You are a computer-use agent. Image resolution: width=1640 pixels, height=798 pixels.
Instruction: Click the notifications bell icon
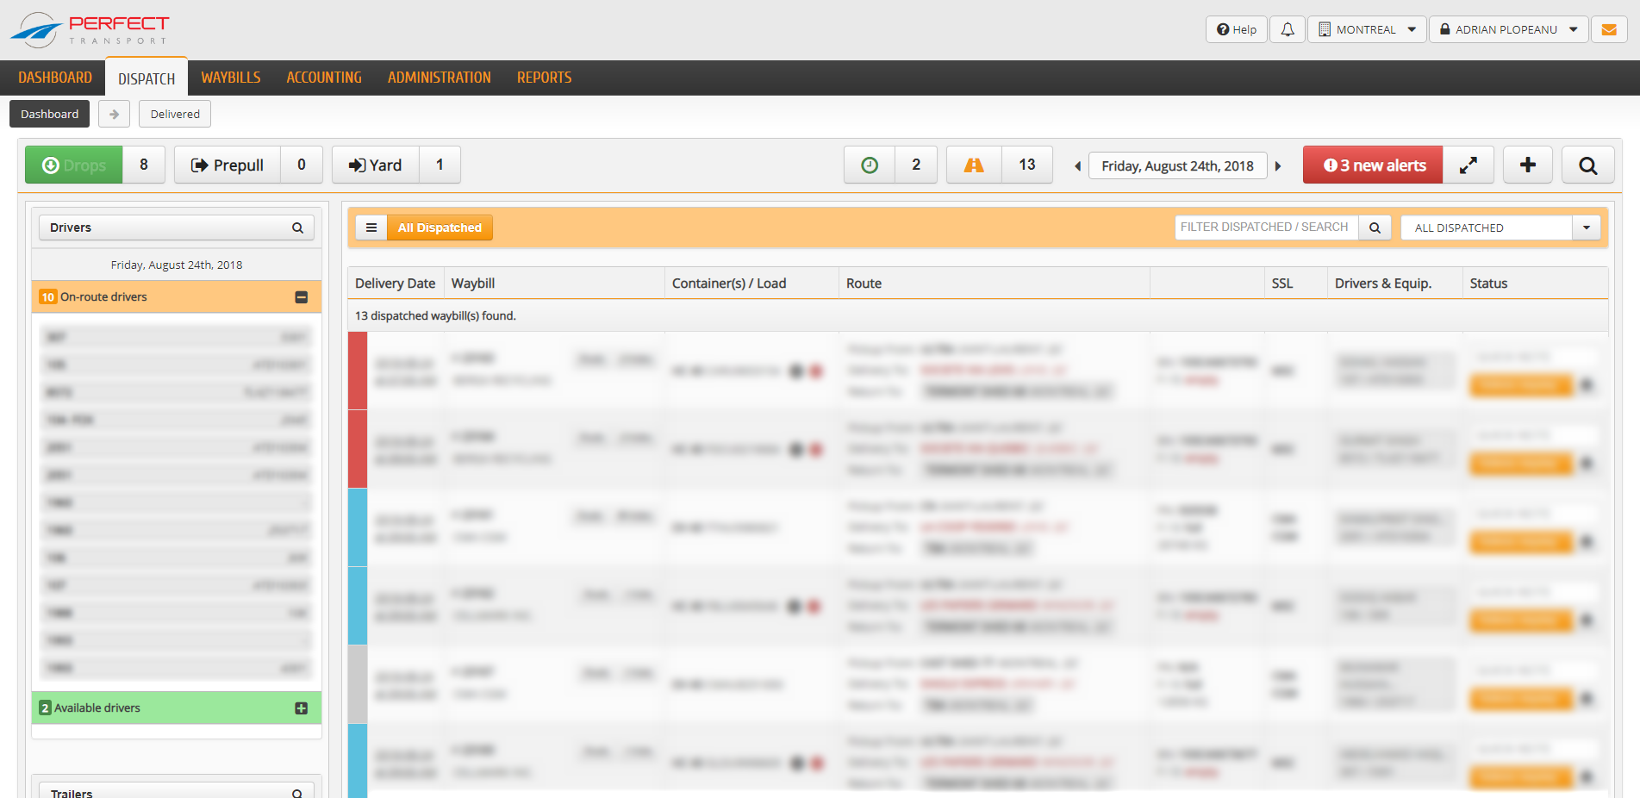pyautogui.click(x=1287, y=28)
